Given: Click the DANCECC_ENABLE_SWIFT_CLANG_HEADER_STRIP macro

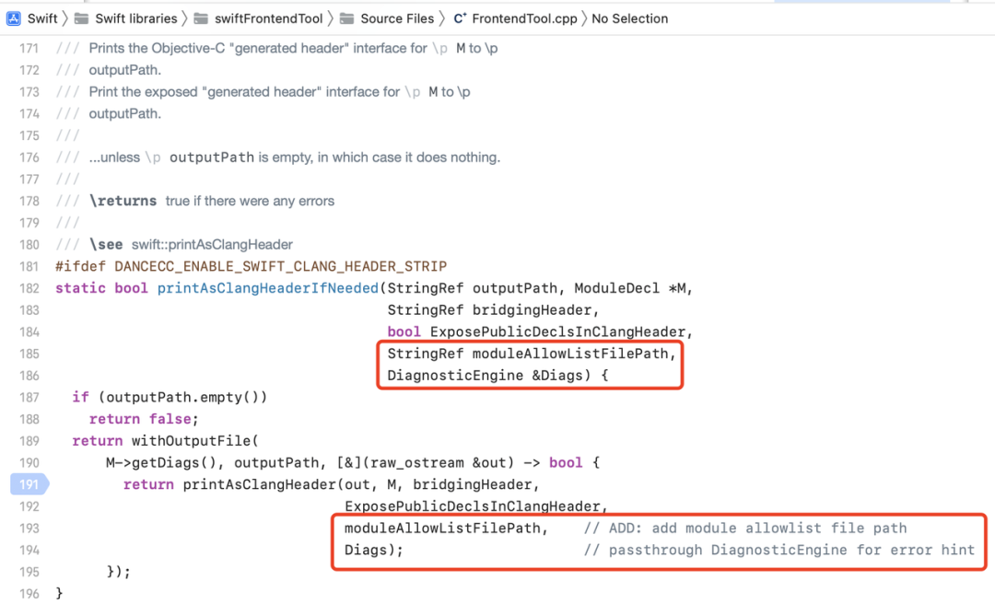Looking at the screenshot, I should (x=280, y=266).
